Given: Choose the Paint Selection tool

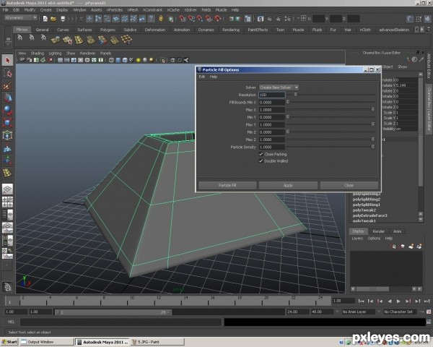Looking at the screenshot, I should tap(7, 86).
